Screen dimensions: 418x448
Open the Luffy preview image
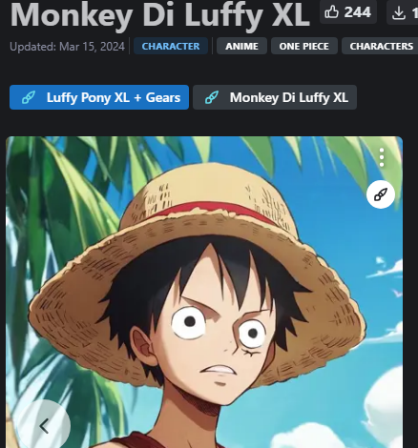(x=204, y=293)
